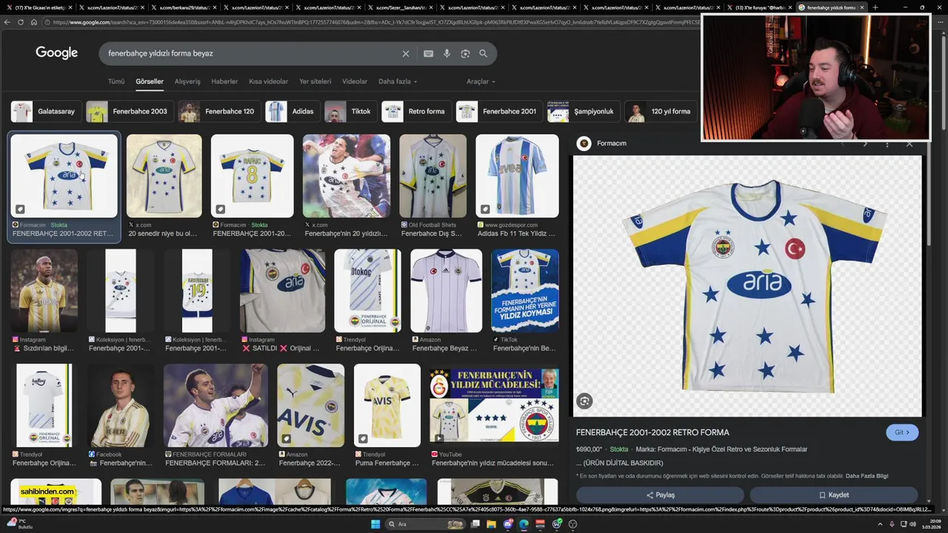Open File Explorer from taskbar

492,524
